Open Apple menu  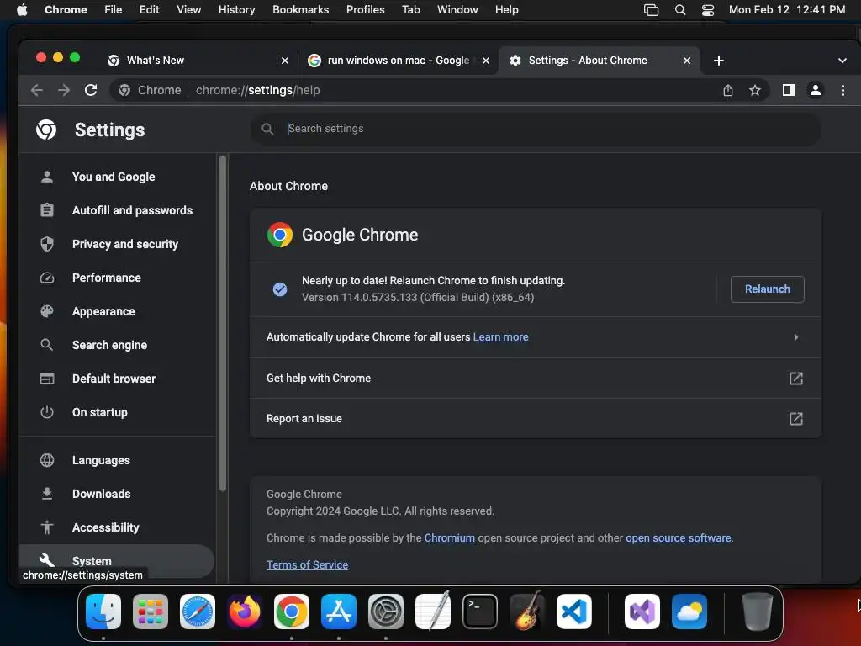click(22, 10)
